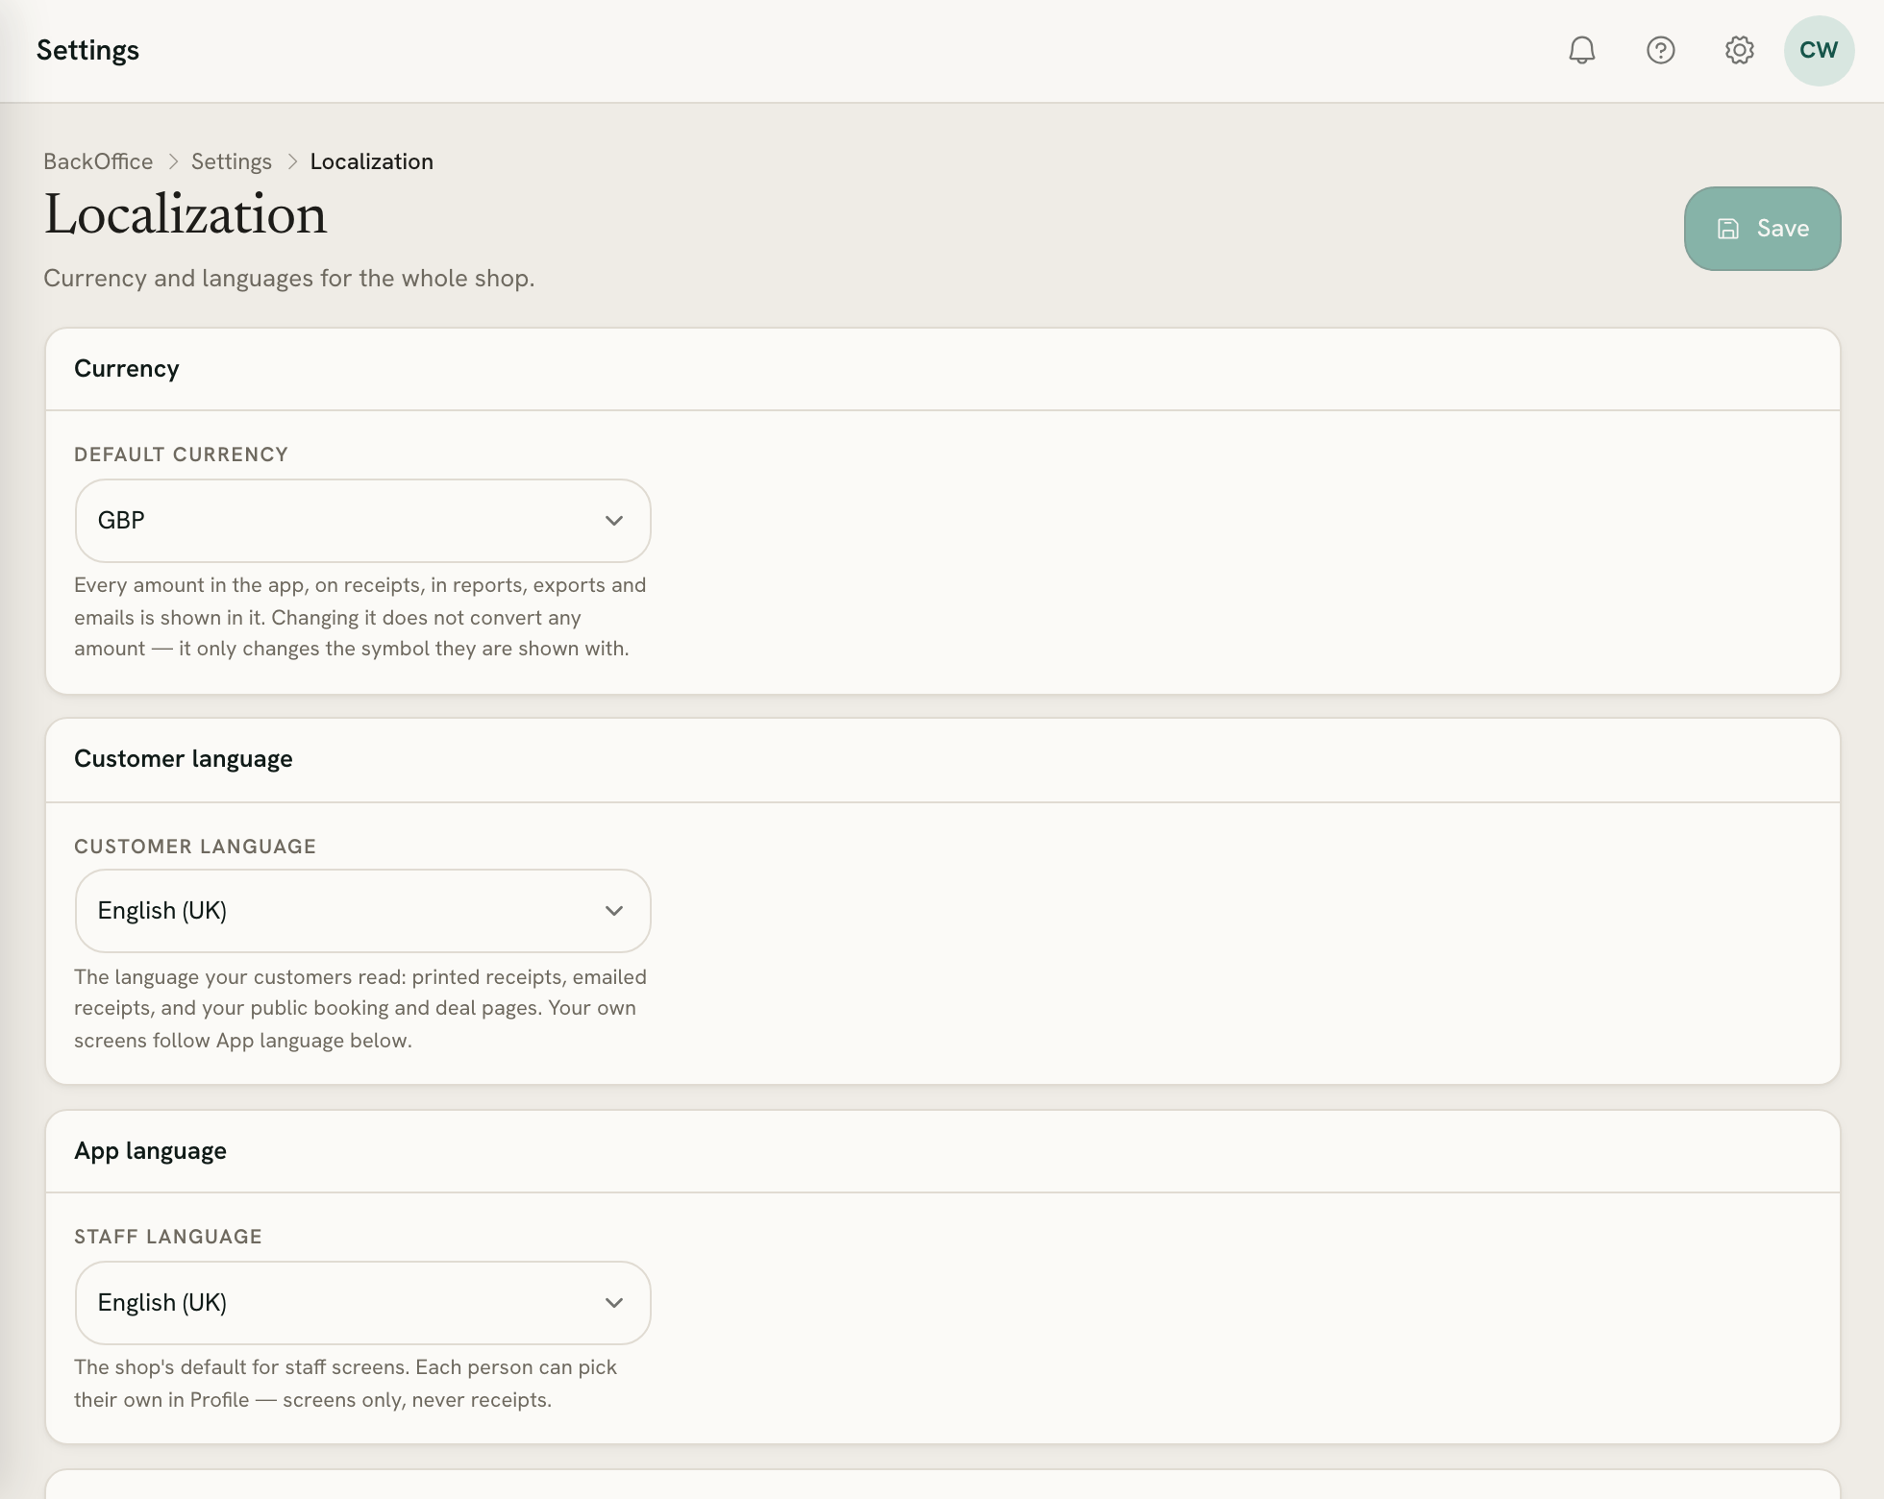Click the Localization page title
The height and width of the screenshot is (1499, 1884).
pos(186,214)
